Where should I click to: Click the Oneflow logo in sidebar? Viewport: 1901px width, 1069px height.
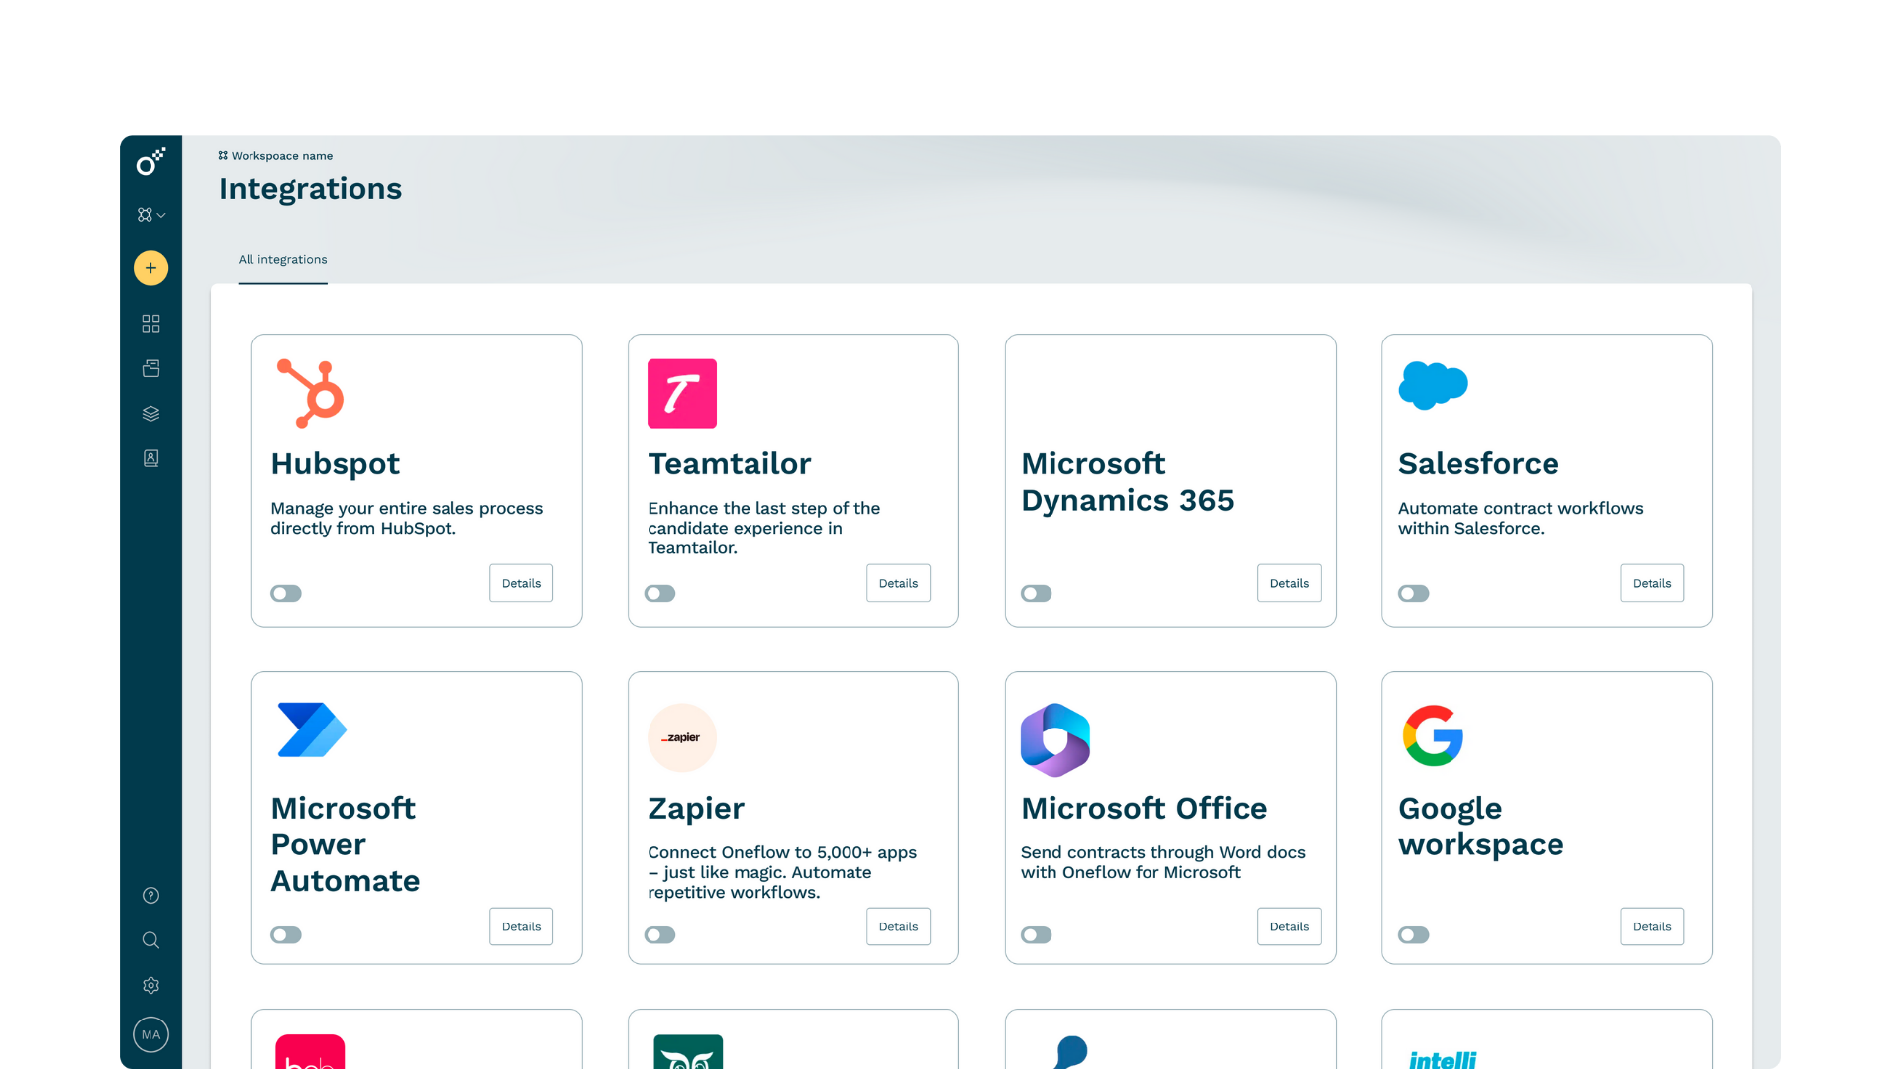[x=150, y=162]
